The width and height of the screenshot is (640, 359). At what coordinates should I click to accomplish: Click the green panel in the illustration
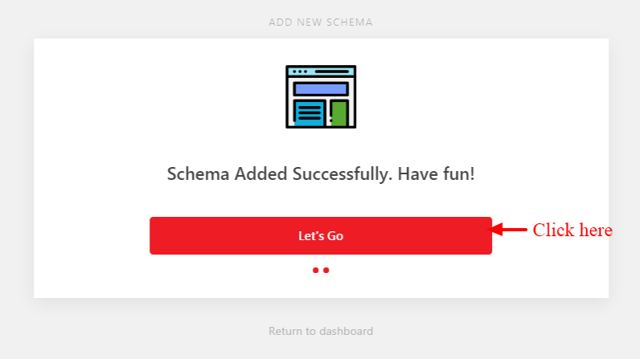click(x=340, y=113)
